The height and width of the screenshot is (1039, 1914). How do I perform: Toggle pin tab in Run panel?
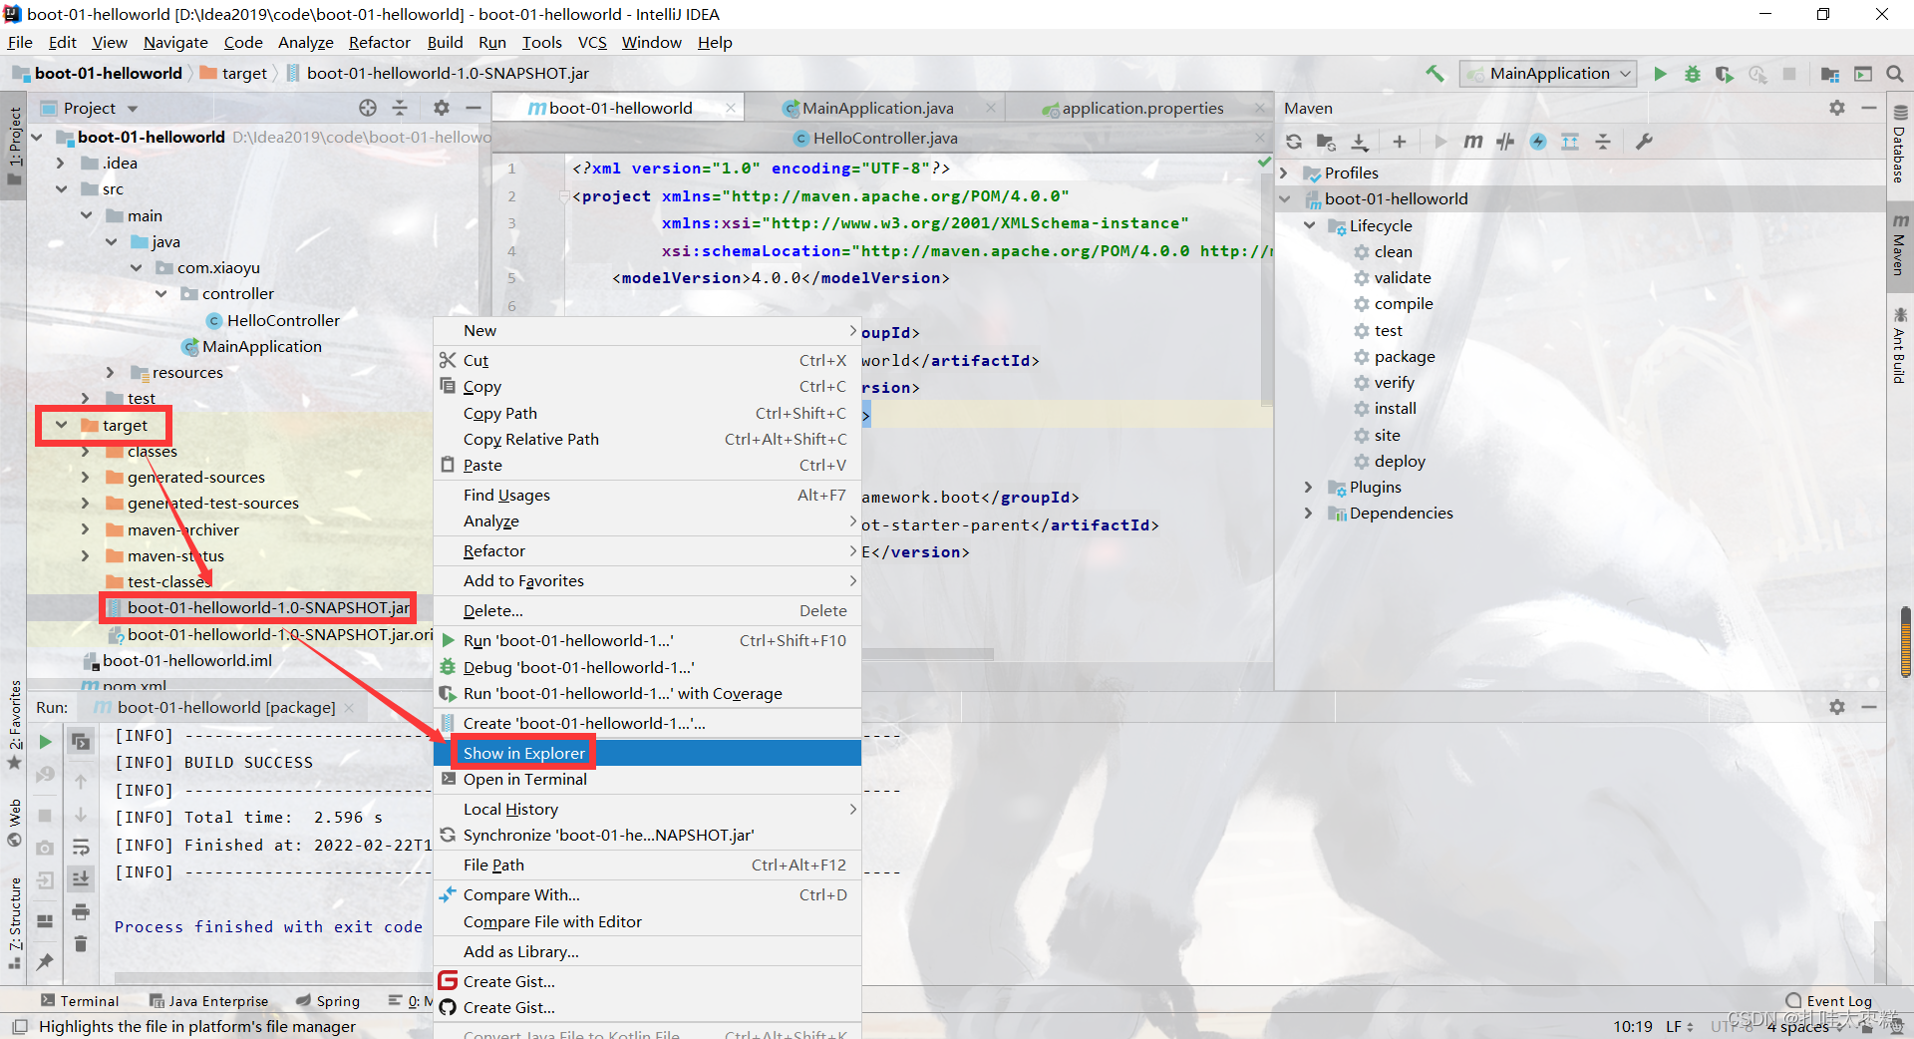click(45, 962)
